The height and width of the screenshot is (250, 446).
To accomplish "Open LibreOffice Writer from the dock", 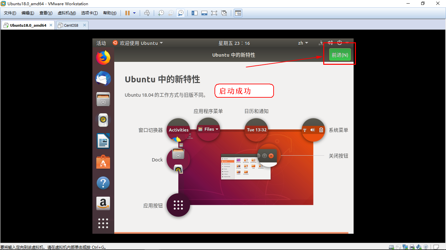I will click(x=103, y=141).
